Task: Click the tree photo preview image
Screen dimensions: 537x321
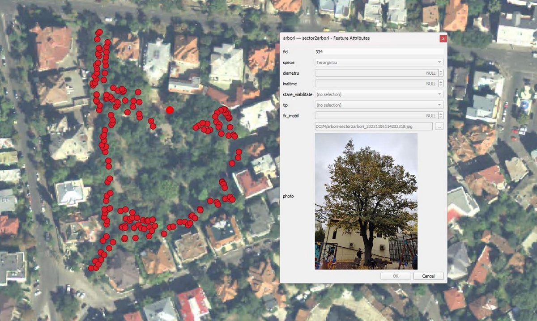Action: coord(366,201)
